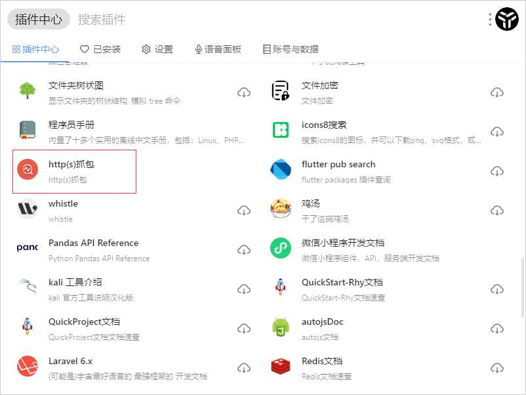Open the autojsDoc title
This screenshot has height=395, width=526.
tap(323, 322)
